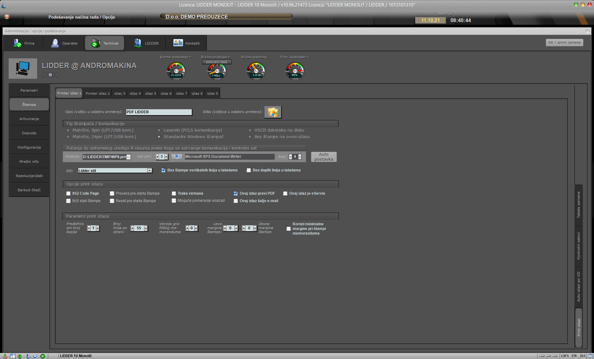Click the blue checkmark icon in status bar
Image resolution: width=594 pixels, height=359 pixels.
click(35, 356)
